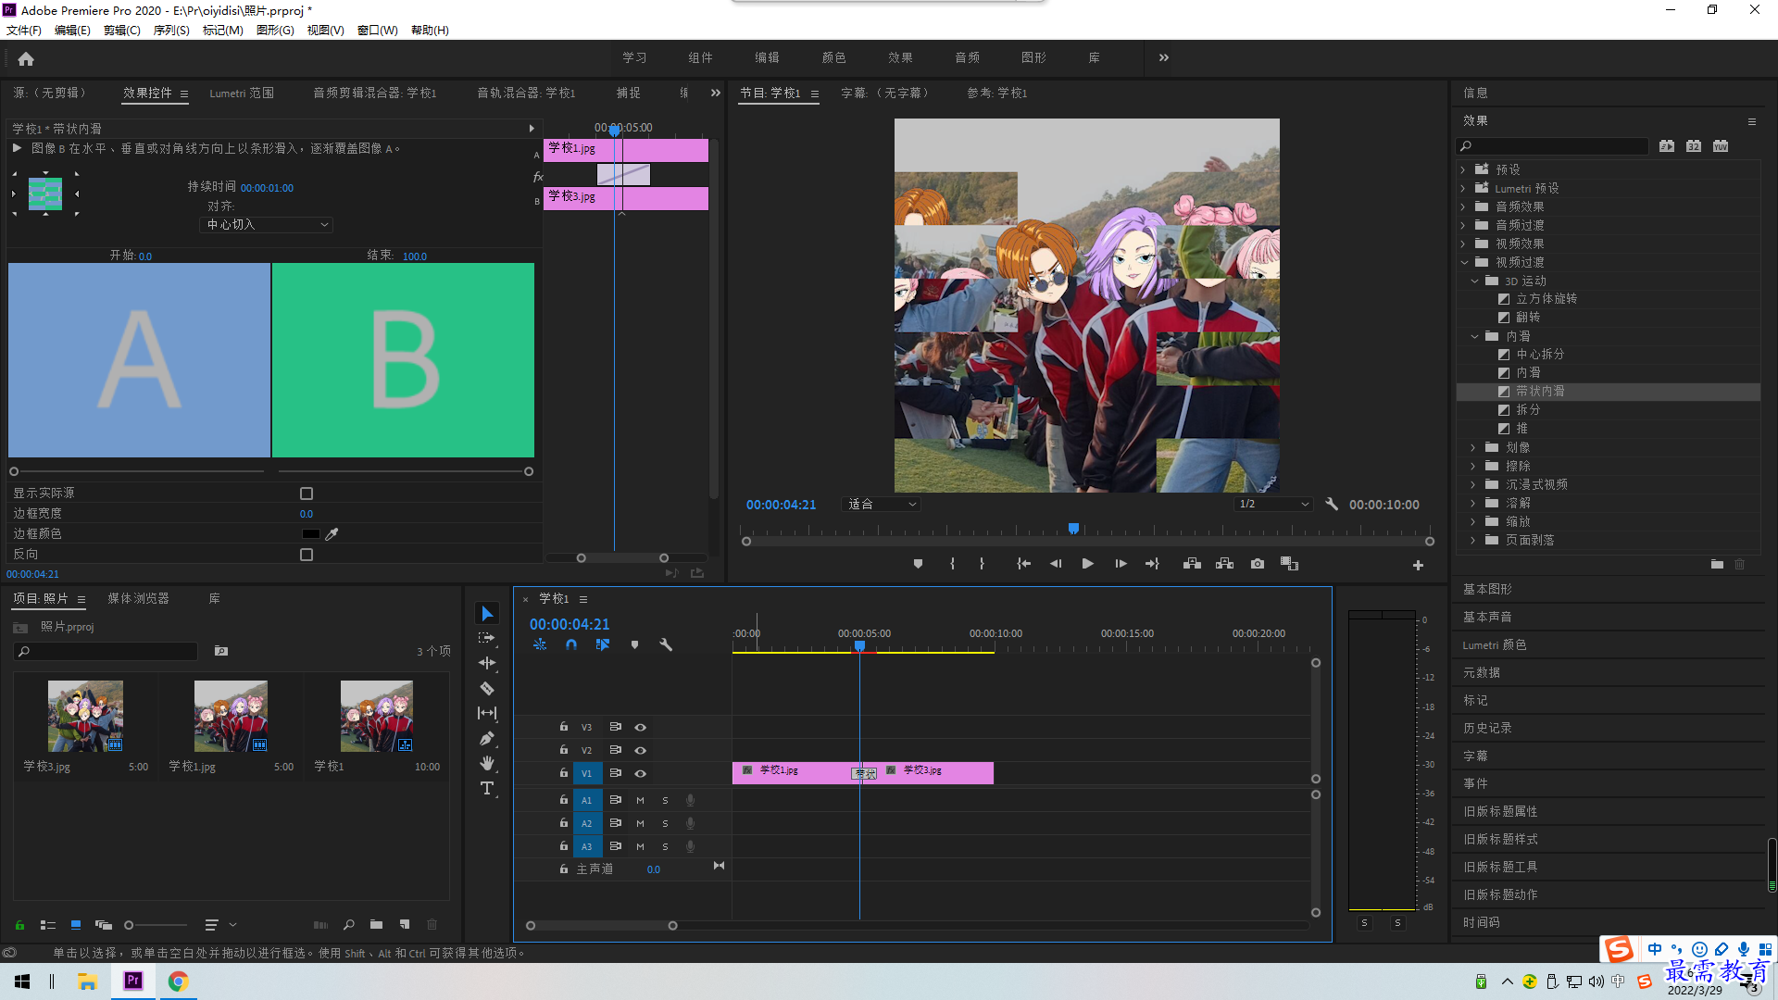The image size is (1778, 1000).
Task: Open the Lumetri 颜色 panel
Action: (x=1495, y=644)
